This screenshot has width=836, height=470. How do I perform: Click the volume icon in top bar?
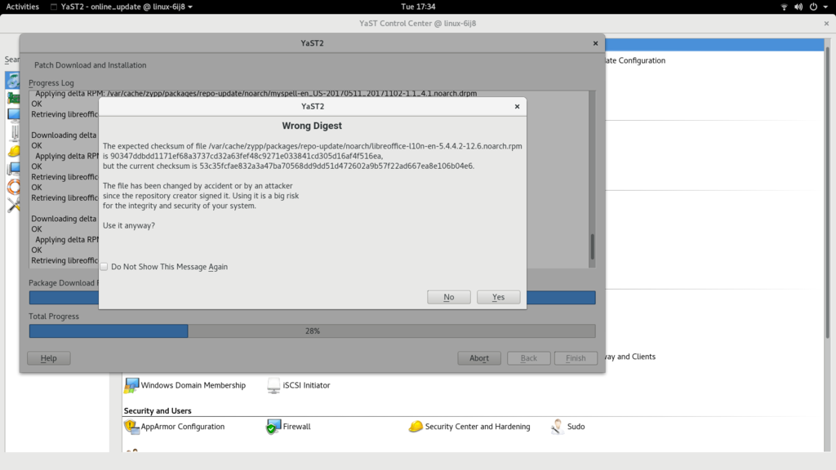798,7
